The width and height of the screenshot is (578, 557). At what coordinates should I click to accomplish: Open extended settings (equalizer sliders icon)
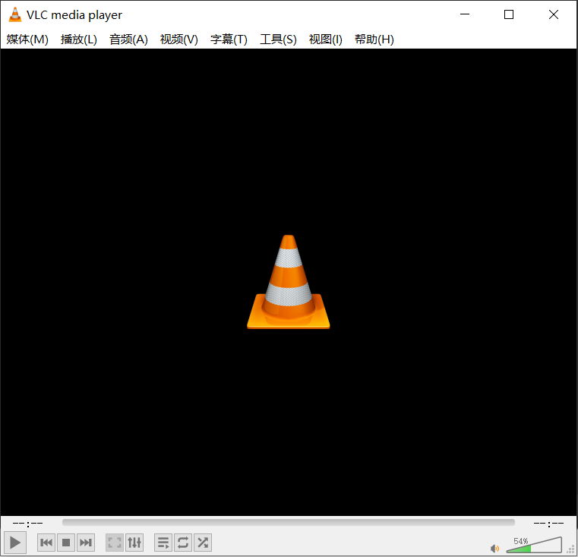click(x=134, y=543)
